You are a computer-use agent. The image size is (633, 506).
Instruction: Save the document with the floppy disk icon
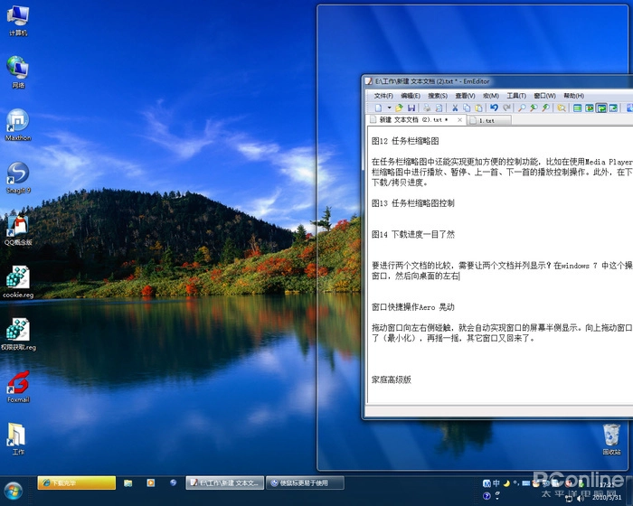(411, 108)
